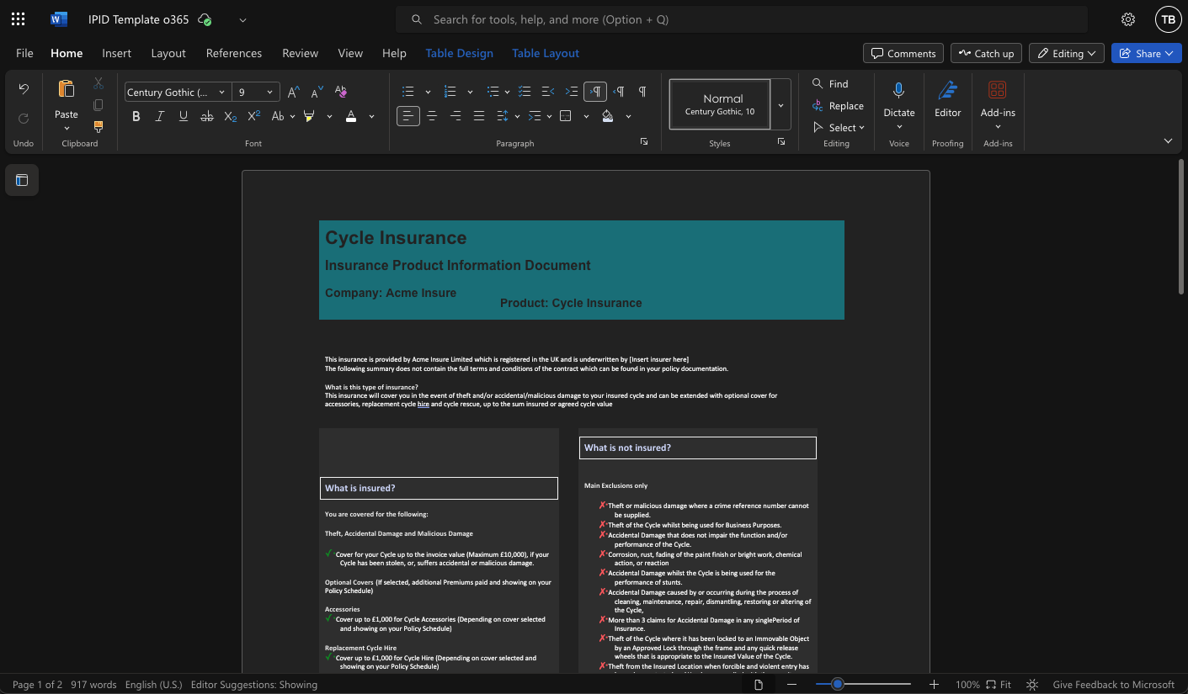The height and width of the screenshot is (694, 1188).
Task: Toggle Center paragraph alignment
Action: pos(432,116)
